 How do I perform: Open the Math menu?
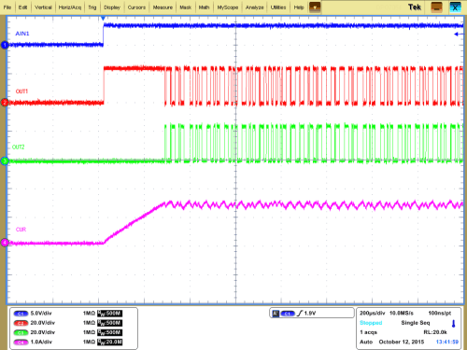pos(204,7)
